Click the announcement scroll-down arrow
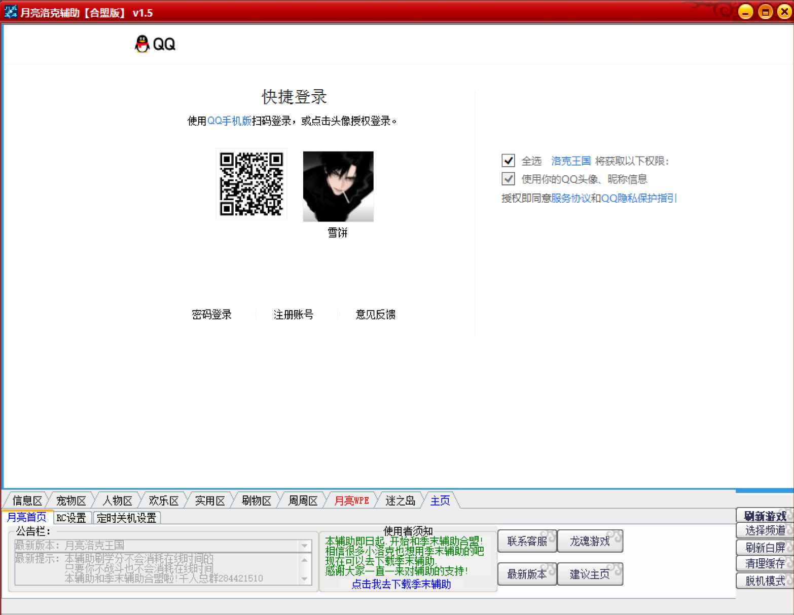 [x=304, y=578]
